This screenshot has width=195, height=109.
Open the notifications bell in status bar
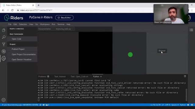pos(188,105)
